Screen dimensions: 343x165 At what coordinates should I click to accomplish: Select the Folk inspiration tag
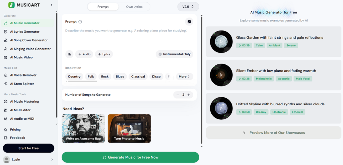click(x=91, y=76)
